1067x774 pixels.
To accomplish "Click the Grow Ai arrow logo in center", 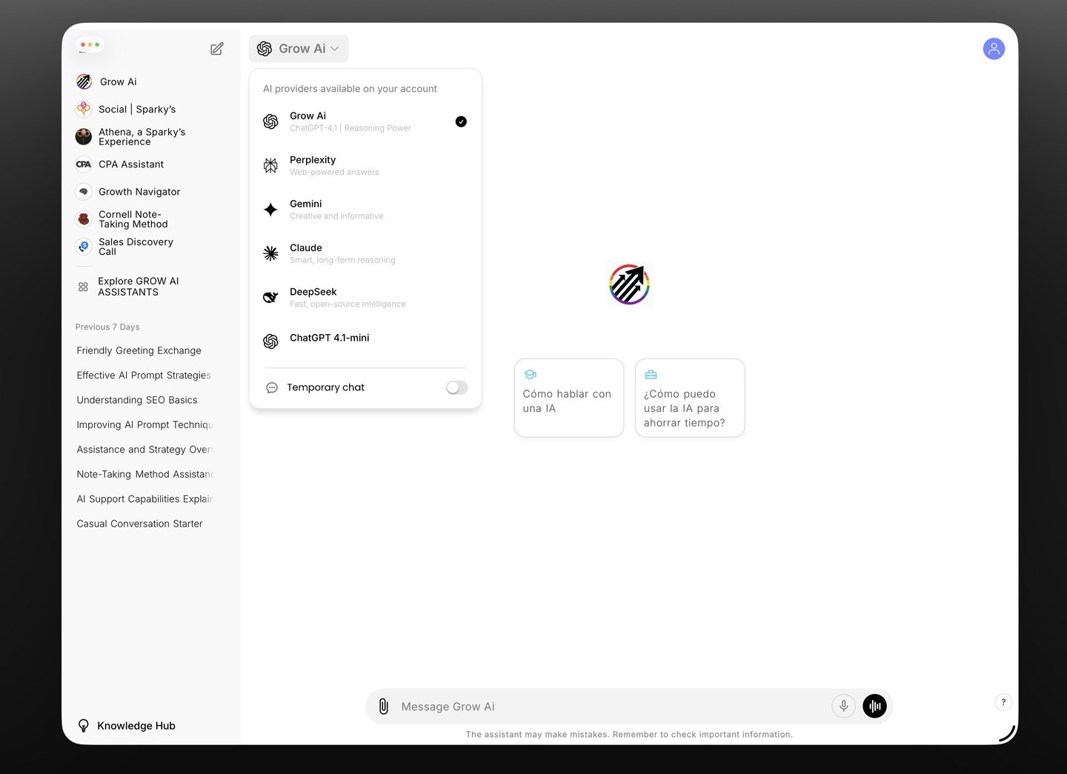I will (629, 284).
